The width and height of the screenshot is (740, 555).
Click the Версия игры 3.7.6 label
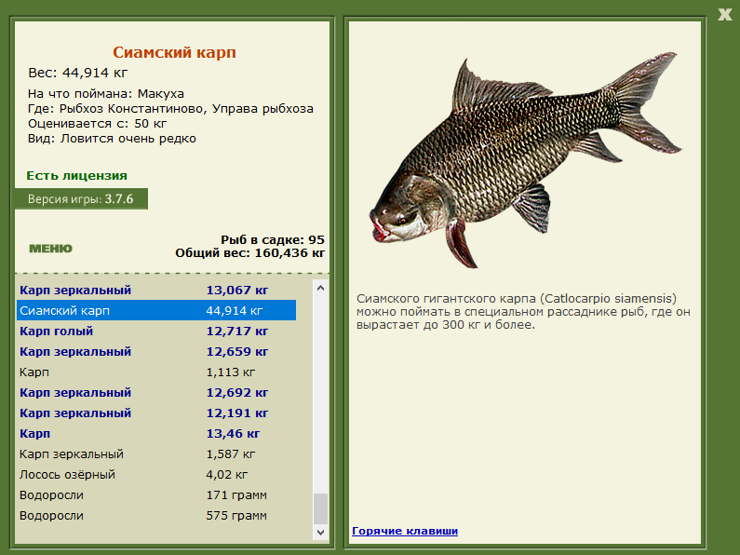81,198
